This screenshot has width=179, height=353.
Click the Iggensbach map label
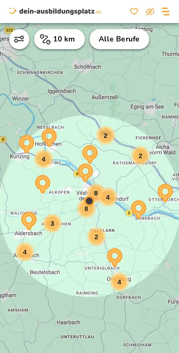click(x=62, y=91)
